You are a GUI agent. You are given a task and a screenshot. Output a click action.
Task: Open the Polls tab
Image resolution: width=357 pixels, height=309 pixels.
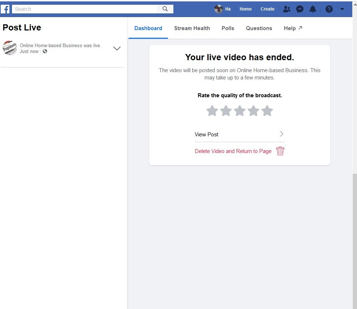228,28
